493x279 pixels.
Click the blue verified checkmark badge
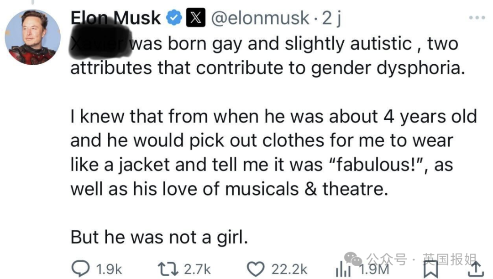(173, 18)
